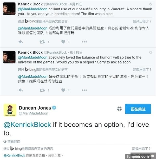Screen dimensions: 156x159
Task: Open more options on second tweet
Action: tap(84, 90)
